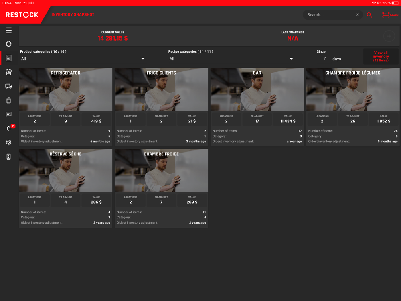Image resolution: width=401 pixels, height=301 pixels.
Task: Click the circular dashboard icon in sidebar
Action: [9, 44]
